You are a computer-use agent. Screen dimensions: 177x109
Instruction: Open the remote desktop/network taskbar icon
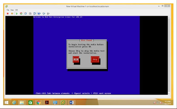click(x=55, y=103)
